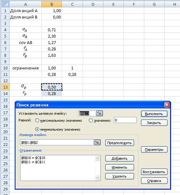Screen dimensions: 180x195
Task: Click range selector icon beside changing cells field
Action: 97,143
